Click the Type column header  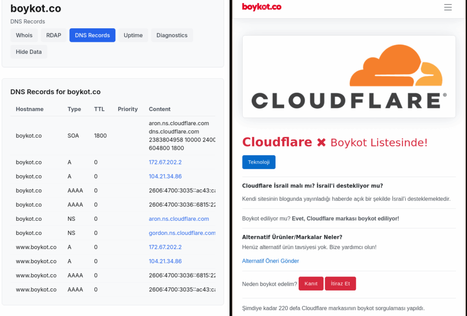coord(74,109)
